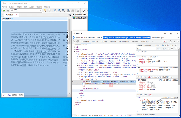Open the 文件(F) menu
The image size is (181, 118).
[x=4, y=7]
